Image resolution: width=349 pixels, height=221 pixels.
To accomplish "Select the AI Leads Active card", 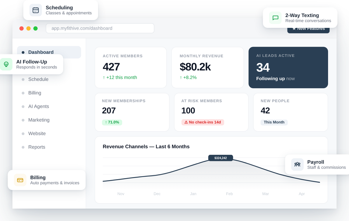I will click(288, 67).
